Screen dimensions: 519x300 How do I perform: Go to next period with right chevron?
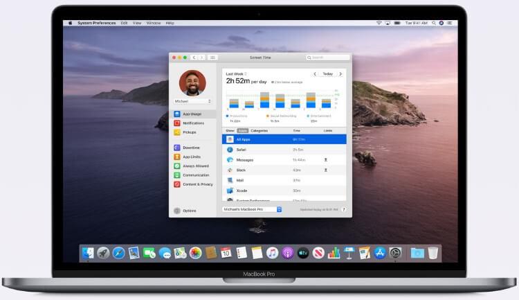coord(340,74)
